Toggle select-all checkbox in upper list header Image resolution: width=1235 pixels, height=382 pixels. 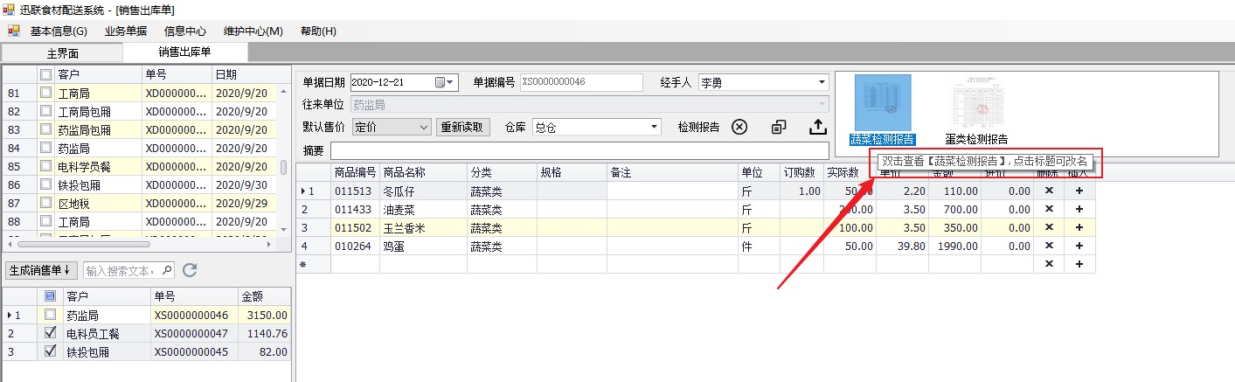45,75
